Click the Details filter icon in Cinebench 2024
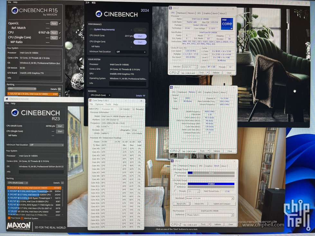This screenshot has height=236, width=315. click(144, 96)
